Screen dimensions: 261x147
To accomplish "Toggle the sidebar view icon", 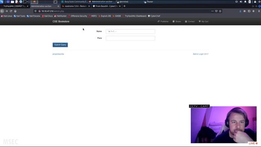I will [x=249, y=11].
